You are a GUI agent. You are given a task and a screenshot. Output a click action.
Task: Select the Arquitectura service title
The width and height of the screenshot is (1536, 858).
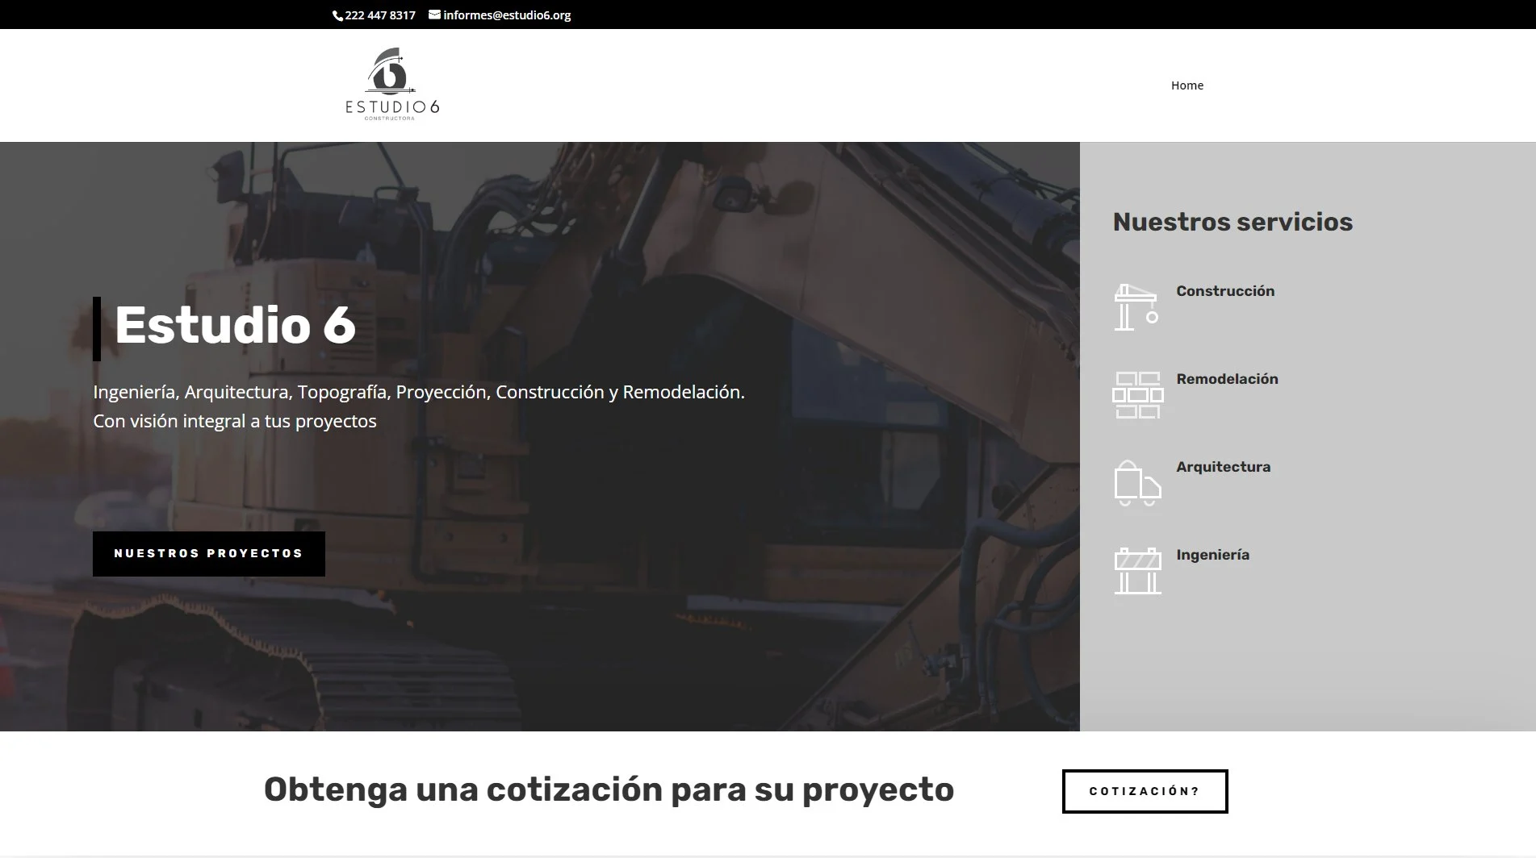(1223, 467)
